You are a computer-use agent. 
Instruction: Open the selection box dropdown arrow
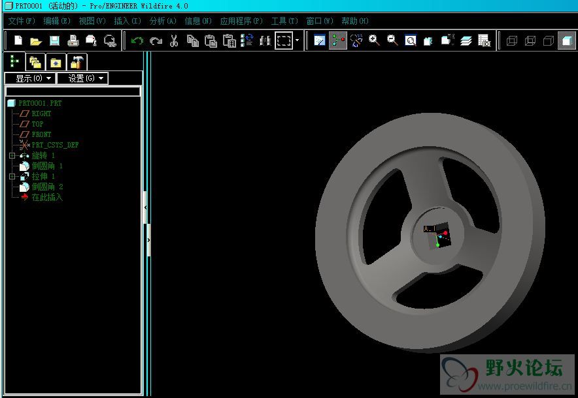pos(297,40)
